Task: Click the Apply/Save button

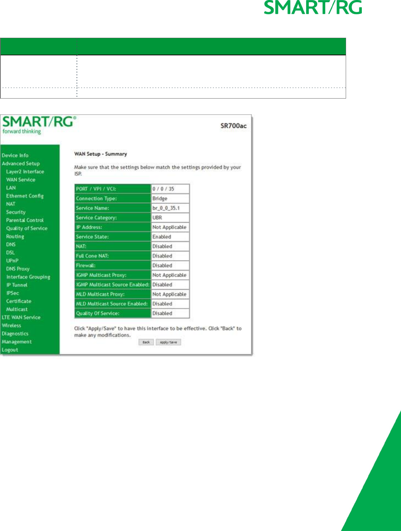Action: click(x=168, y=342)
